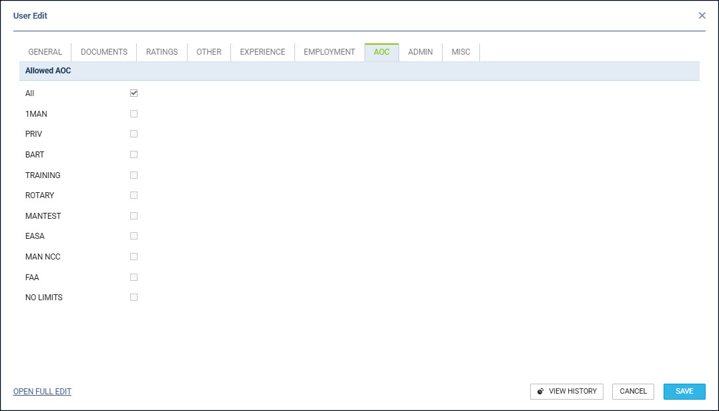Click the 'BART' label
The image size is (719, 411).
pos(35,154)
